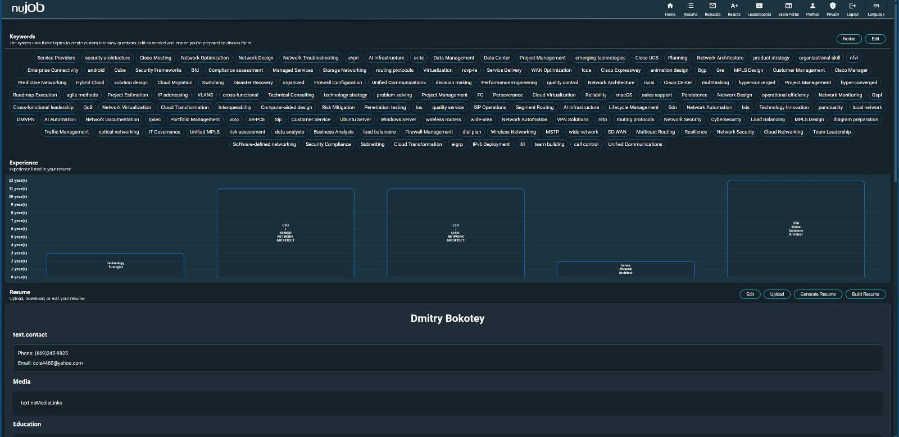Click the USA Senior Solutions Architect bar
This screenshot has width=899, height=437.
796,228
